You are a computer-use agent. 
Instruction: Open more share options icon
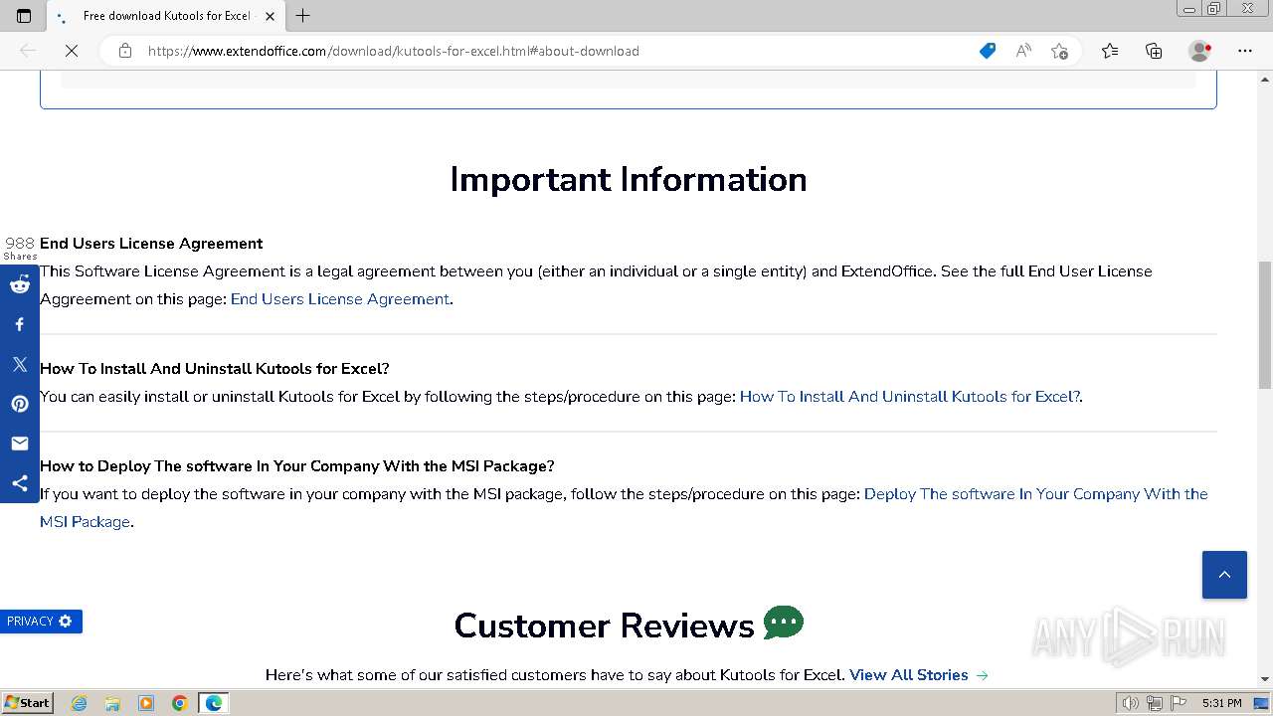pyautogui.click(x=20, y=483)
